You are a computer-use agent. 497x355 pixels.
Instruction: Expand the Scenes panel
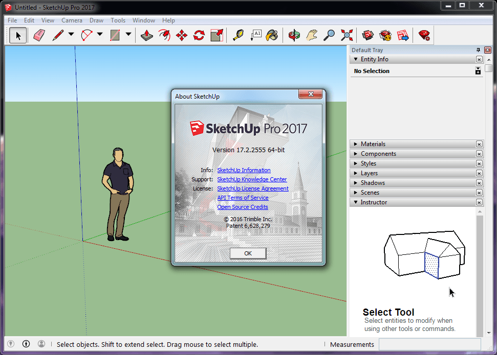tap(356, 193)
